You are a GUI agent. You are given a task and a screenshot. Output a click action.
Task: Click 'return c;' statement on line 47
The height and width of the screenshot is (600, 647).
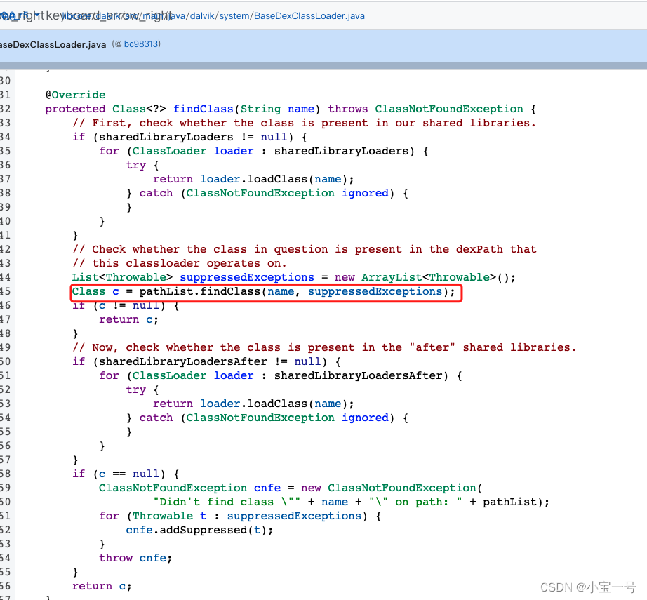click(128, 319)
